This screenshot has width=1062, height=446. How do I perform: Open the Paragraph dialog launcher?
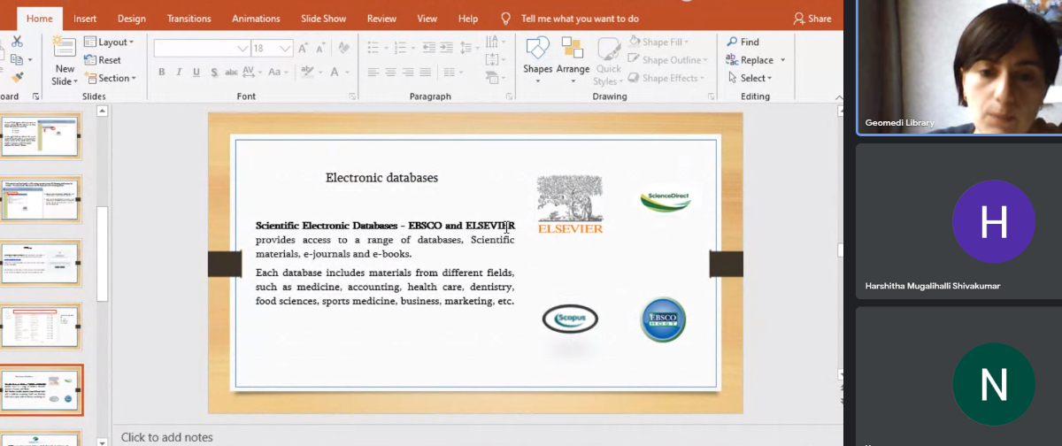coord(509,96)
